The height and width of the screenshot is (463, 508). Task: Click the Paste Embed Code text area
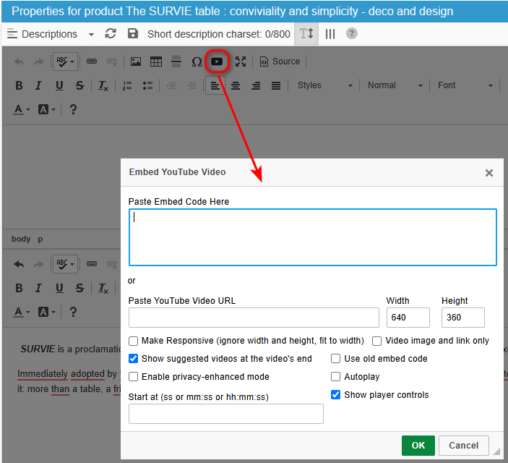click(313, 237)
